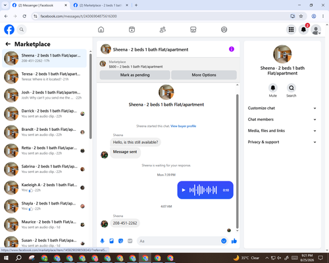Click the 208-451-2262 message bubble
This screenshot has width=329, height=263.
[x=125, y=223]
